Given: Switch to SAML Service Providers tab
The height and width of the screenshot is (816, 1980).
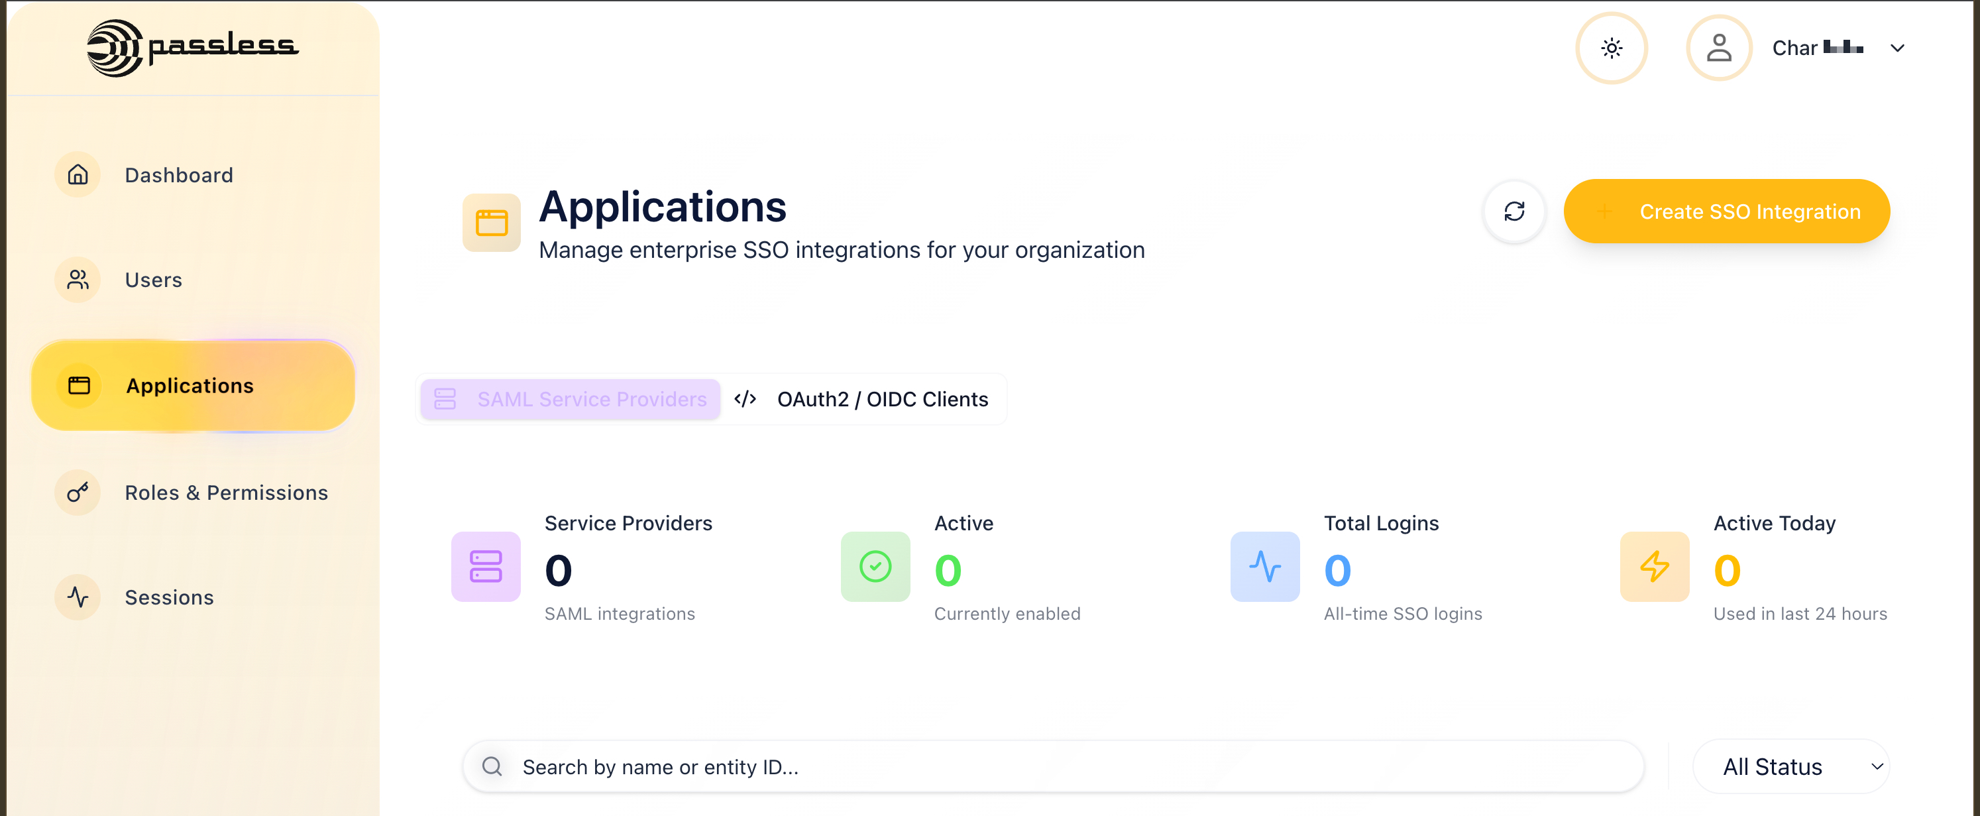Looking at the screenshot, I should tap(570, 398).
